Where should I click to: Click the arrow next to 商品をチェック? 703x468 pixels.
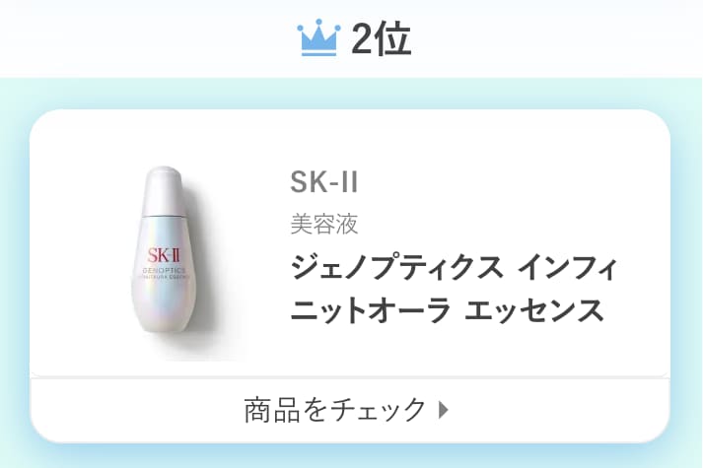pos(443,409)
